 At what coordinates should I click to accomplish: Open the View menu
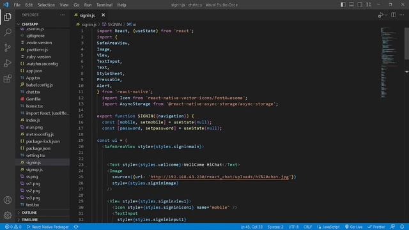point(64,4)
